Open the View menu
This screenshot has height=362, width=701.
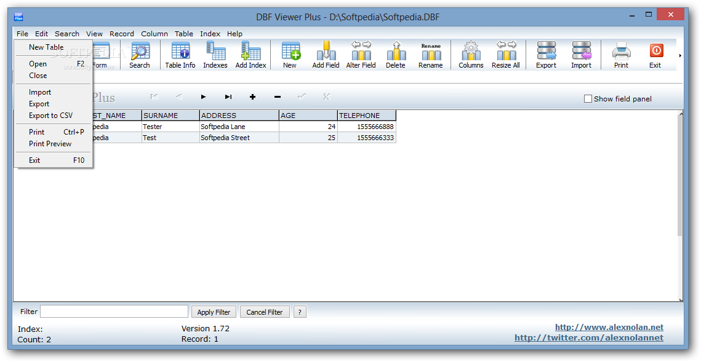tap(94, 33)
